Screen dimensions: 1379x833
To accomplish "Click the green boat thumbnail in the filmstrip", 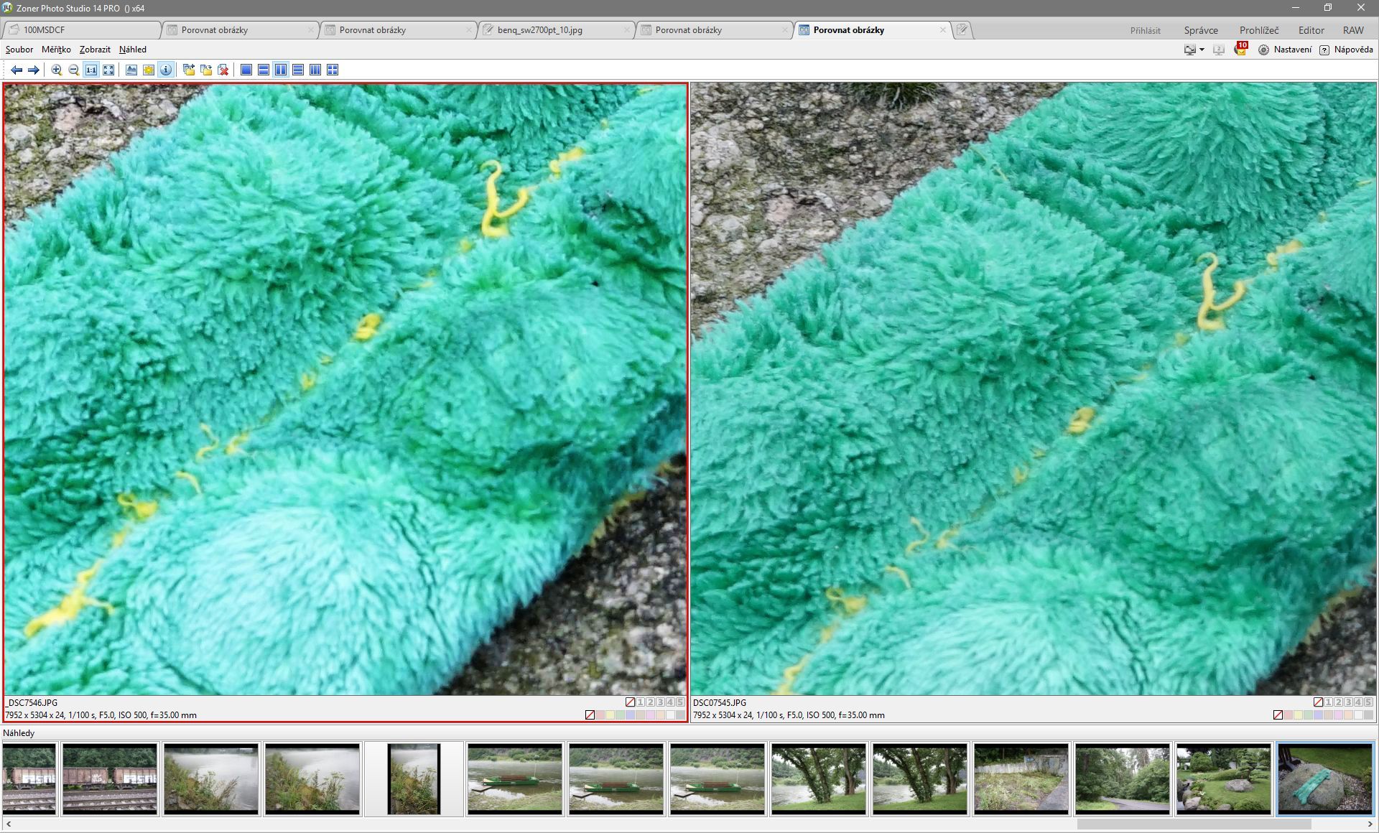I will pyautogui.click(x=514, y=779).
